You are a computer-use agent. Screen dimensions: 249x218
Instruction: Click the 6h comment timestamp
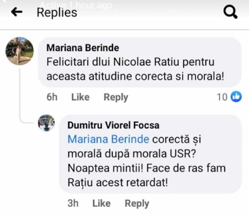(x=52, y=97)
